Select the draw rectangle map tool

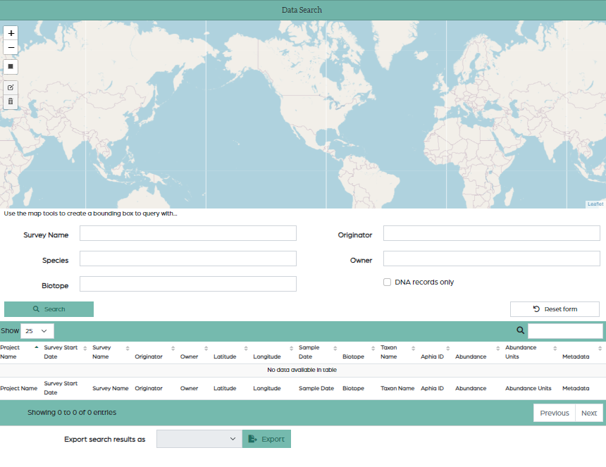pyautogui.click(x=11, y=67)
